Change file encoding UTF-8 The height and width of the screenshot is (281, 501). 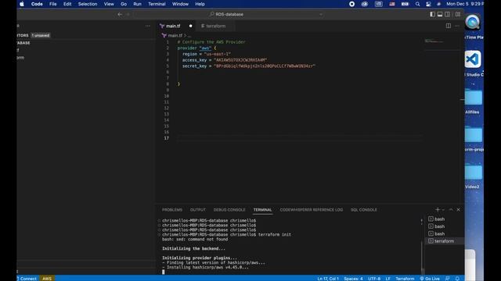pyautogui.click(x=374, y=279)
